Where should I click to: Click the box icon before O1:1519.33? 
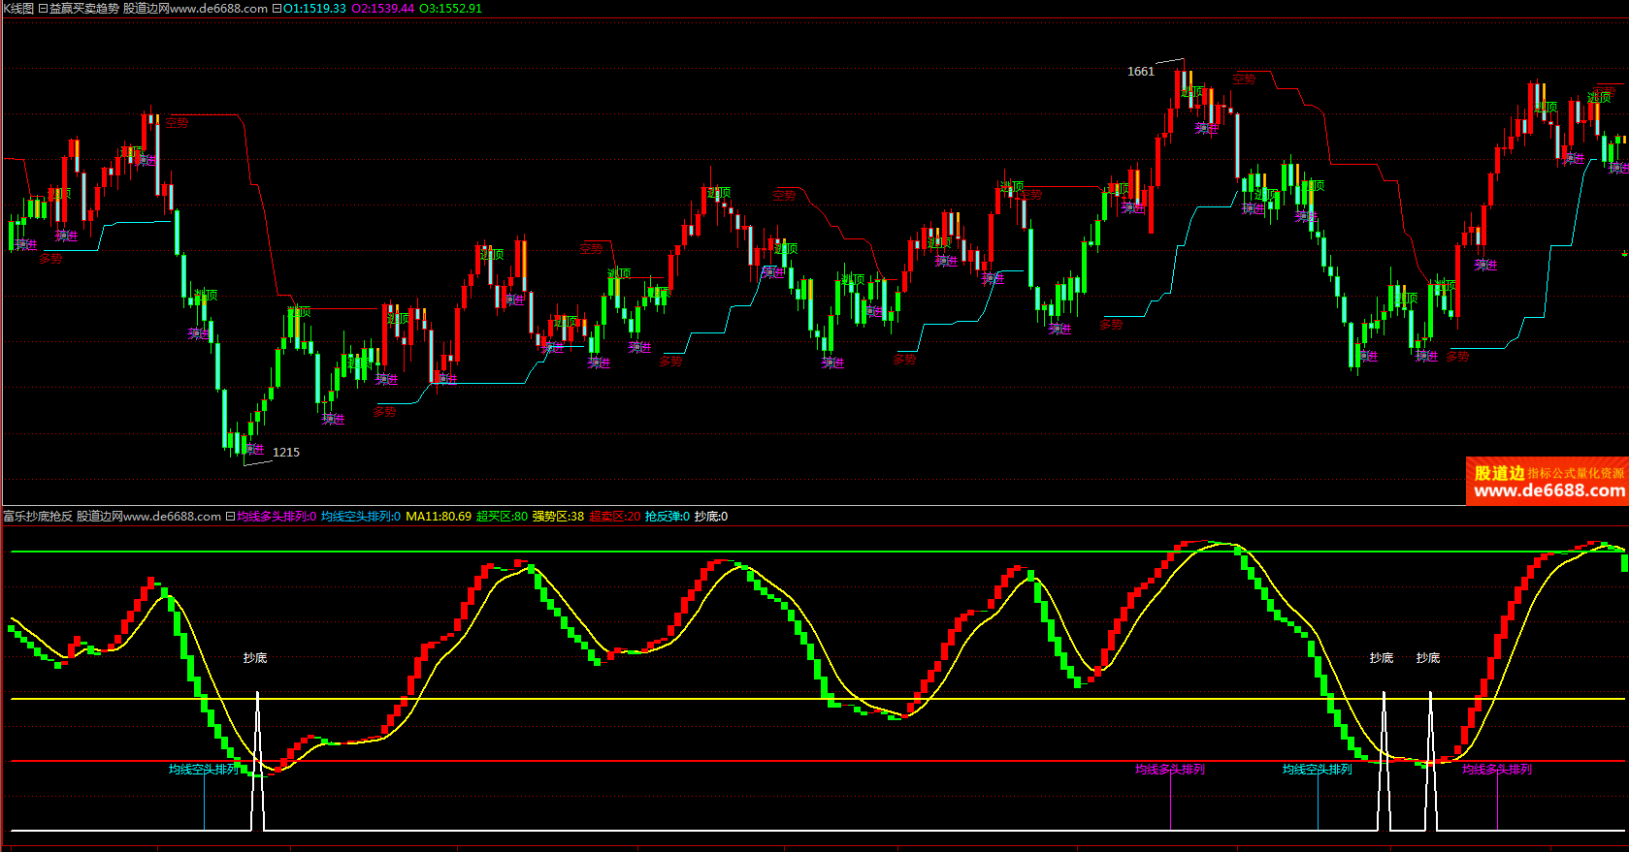(x=277, y=9)
